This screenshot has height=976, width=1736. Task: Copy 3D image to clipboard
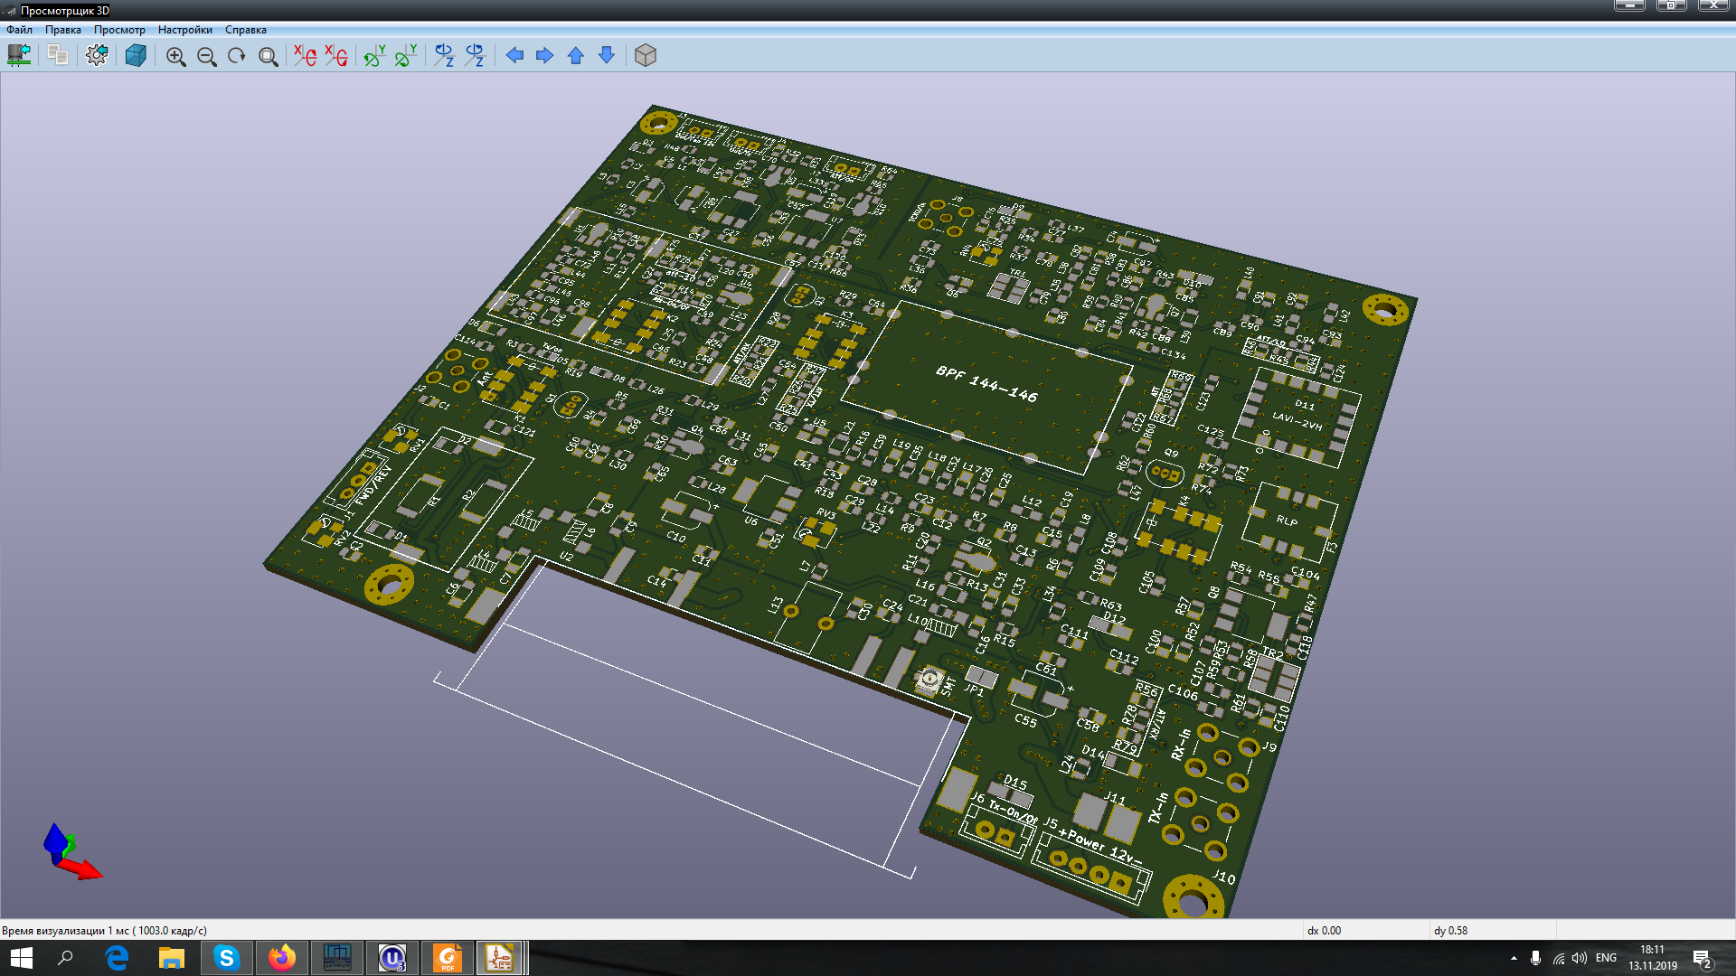click(x=58, y=55)
